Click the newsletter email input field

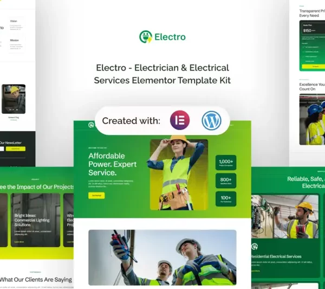(x=2, y=149)
